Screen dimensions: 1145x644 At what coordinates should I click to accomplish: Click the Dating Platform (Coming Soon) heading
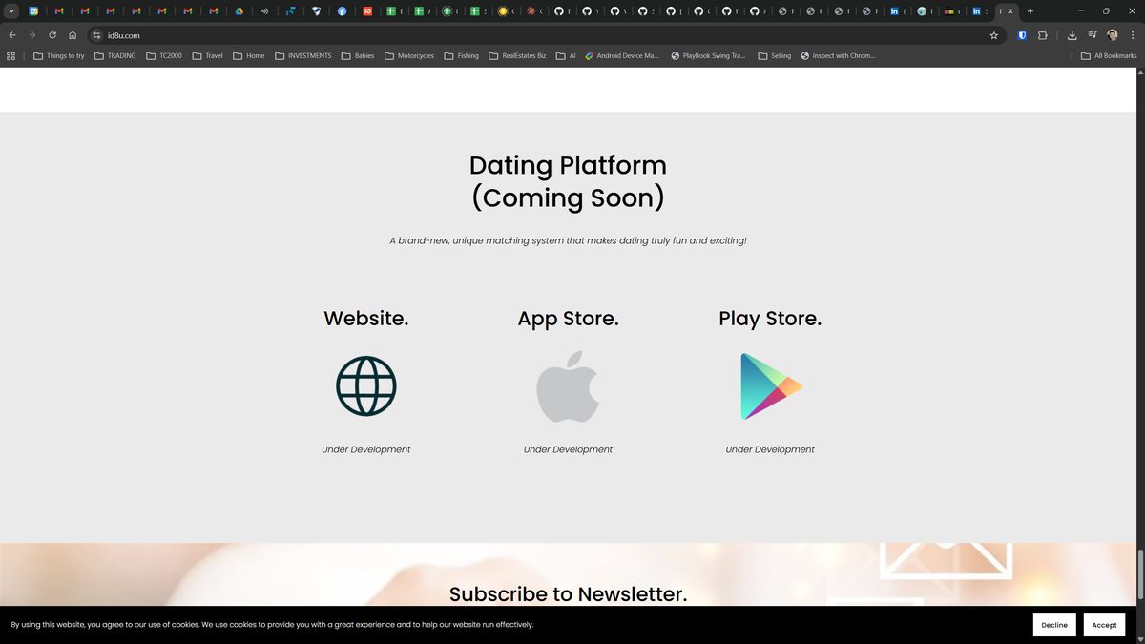coord(568,181)
